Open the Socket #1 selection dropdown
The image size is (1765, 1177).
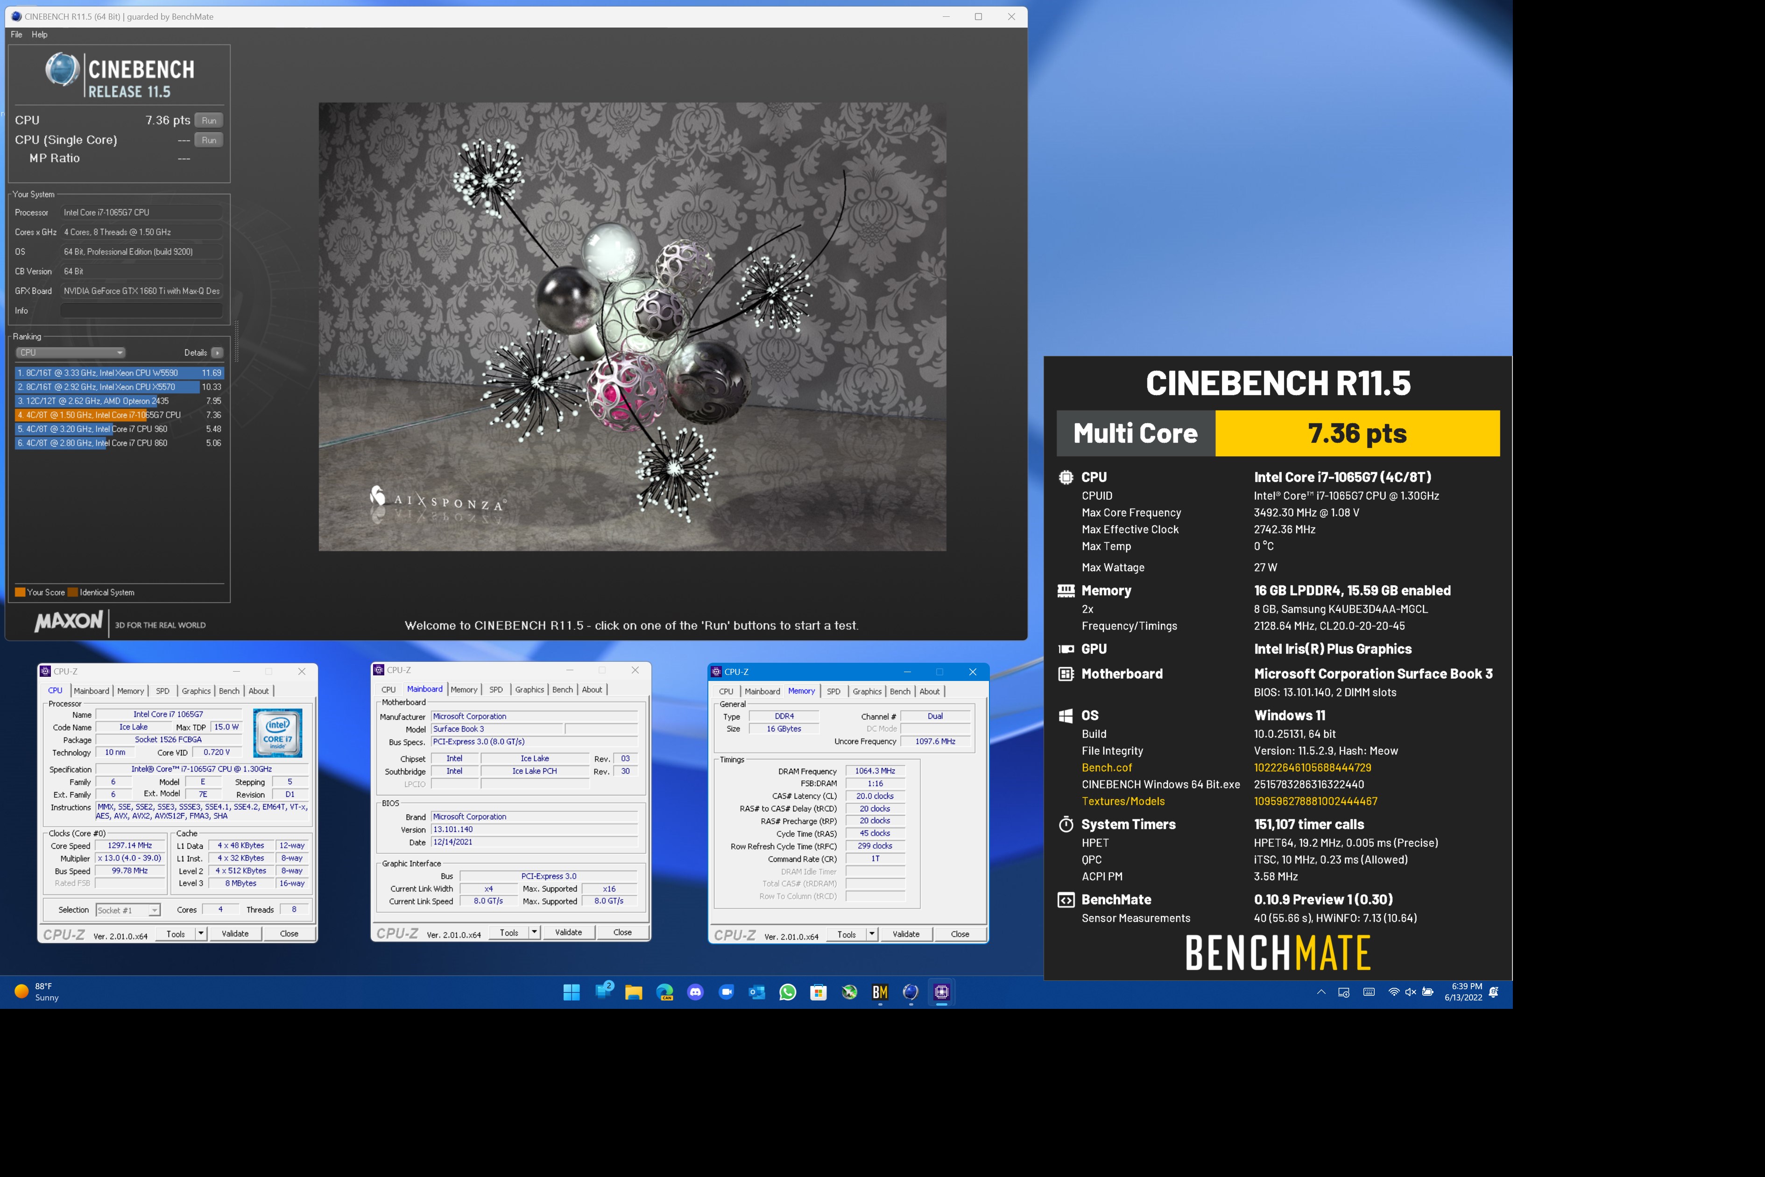[128, 910]
